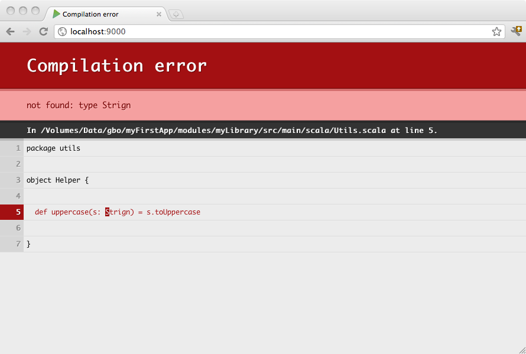Click the window resize grip corner
This screenshot has width=526, height=354.
coord(521,350)
